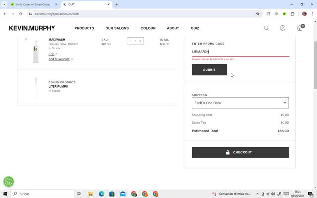This screenshot has width=317, height=198.
Task: Click the page vertical scrollbar
Action: [315, 65]
